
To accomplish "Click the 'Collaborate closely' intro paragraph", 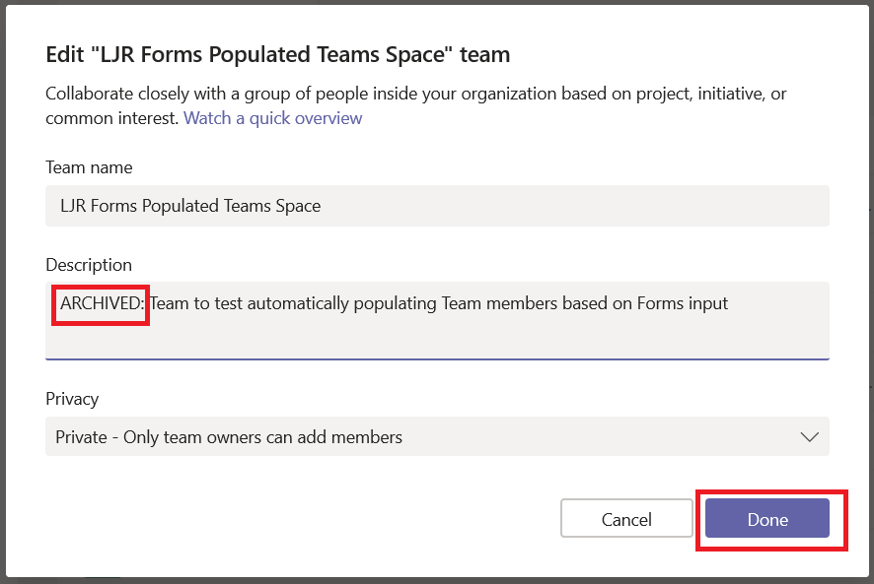I will (416, 105).
